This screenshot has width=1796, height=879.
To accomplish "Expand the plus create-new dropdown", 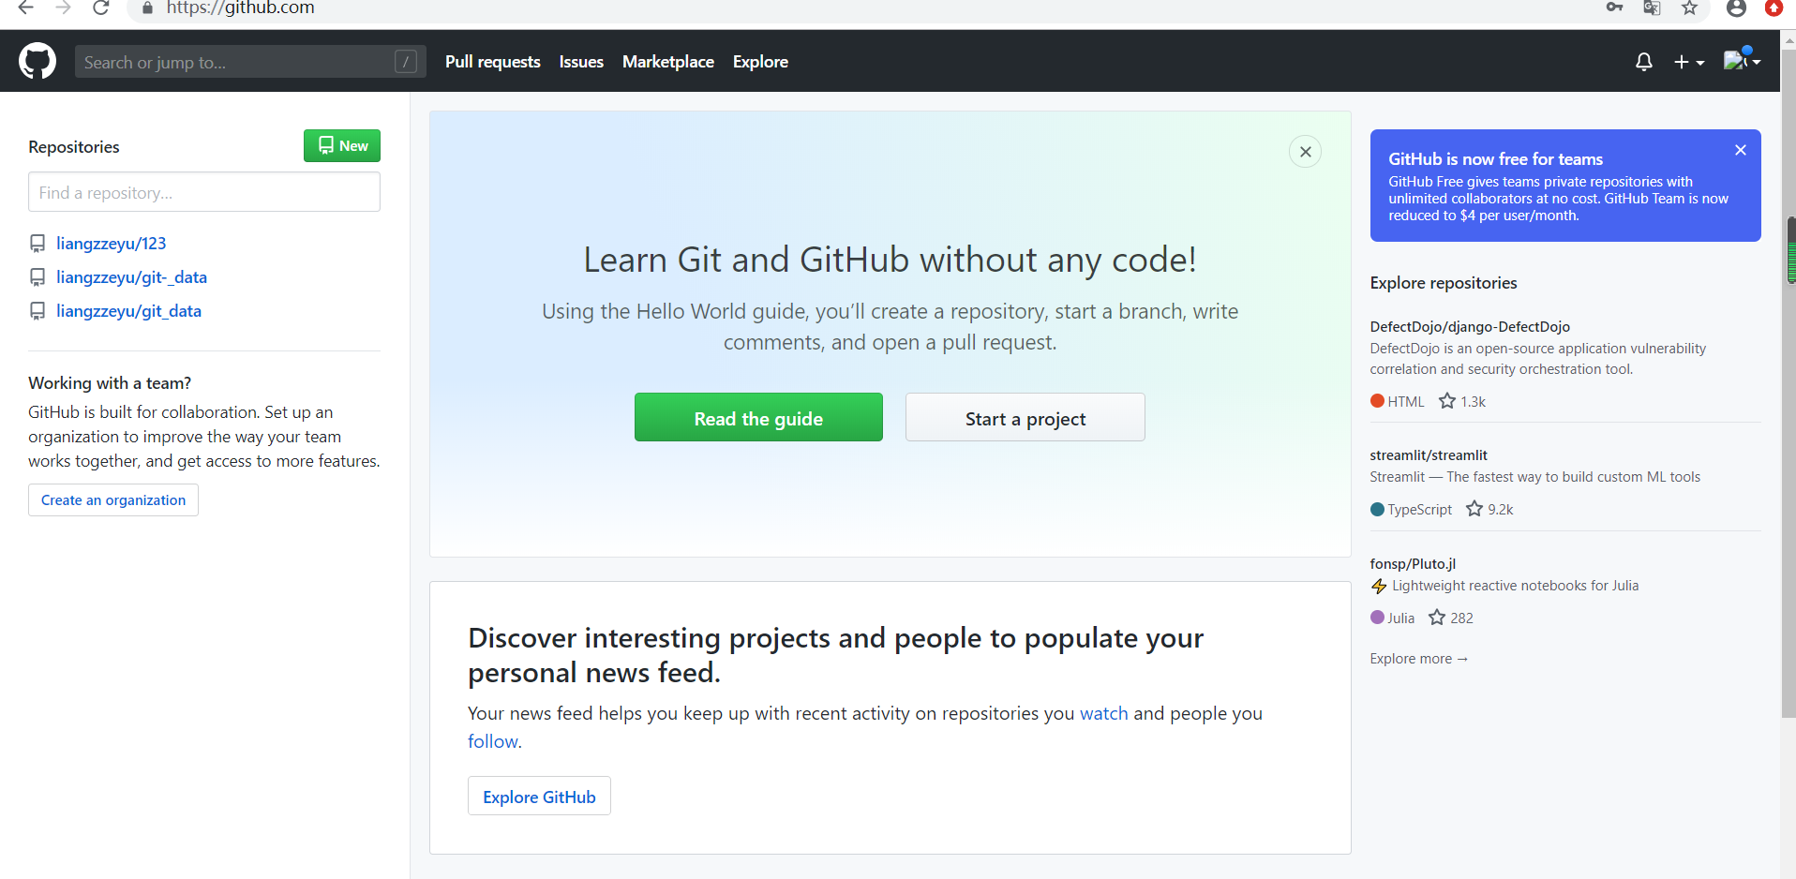I will pos(1688,62).
